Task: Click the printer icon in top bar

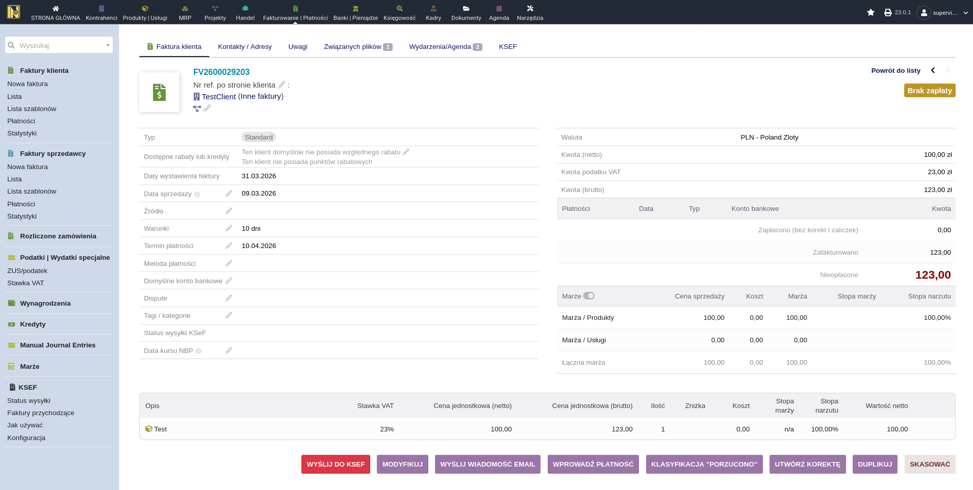Action: (x=888, y=12)
